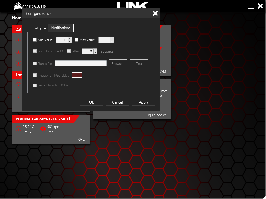Click the Run a file path field
Viewport: 266px width, 199px height.
[81, 64]
